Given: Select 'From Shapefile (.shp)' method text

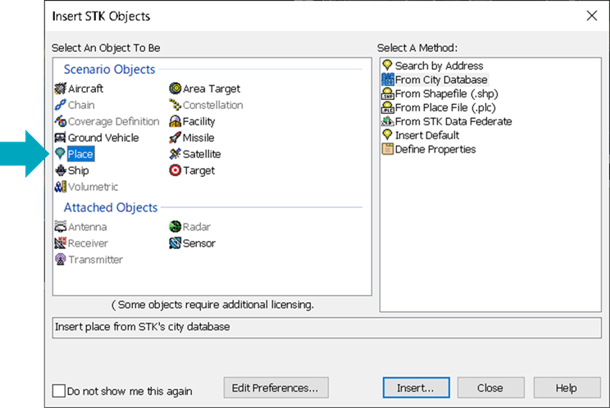Looking at the screenshot, I should tap(447, 93).
